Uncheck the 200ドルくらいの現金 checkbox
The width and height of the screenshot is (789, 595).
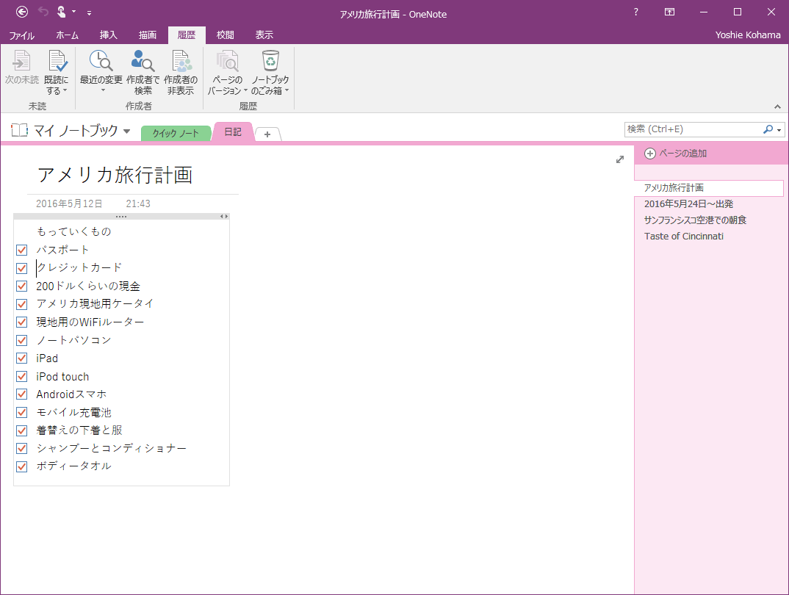coord(21,286)
